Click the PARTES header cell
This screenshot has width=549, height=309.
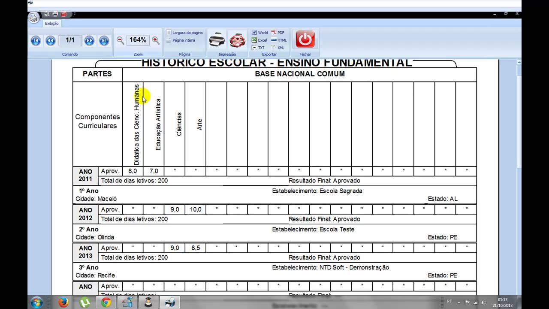click(x=97, y=74)
